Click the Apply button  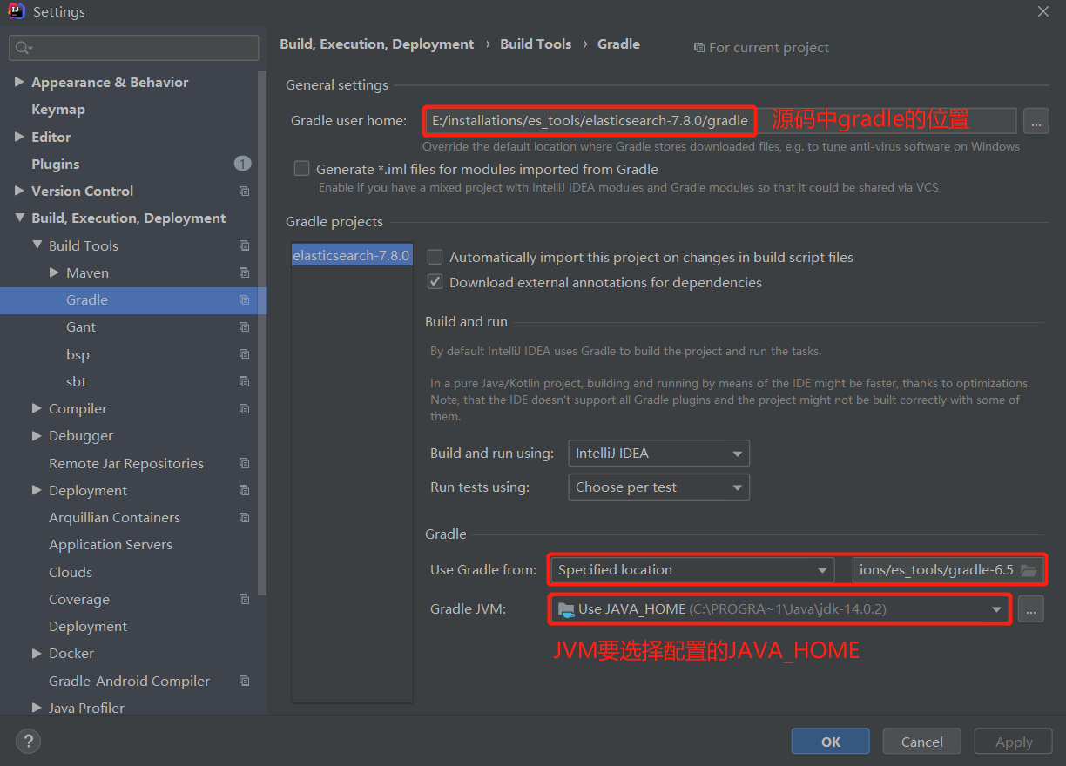1014,742
